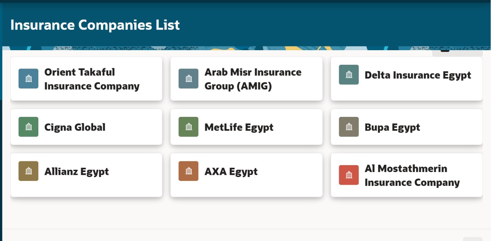Click the Insurance Companies List header
Screen dimensions: 491x241
[95, 25]
